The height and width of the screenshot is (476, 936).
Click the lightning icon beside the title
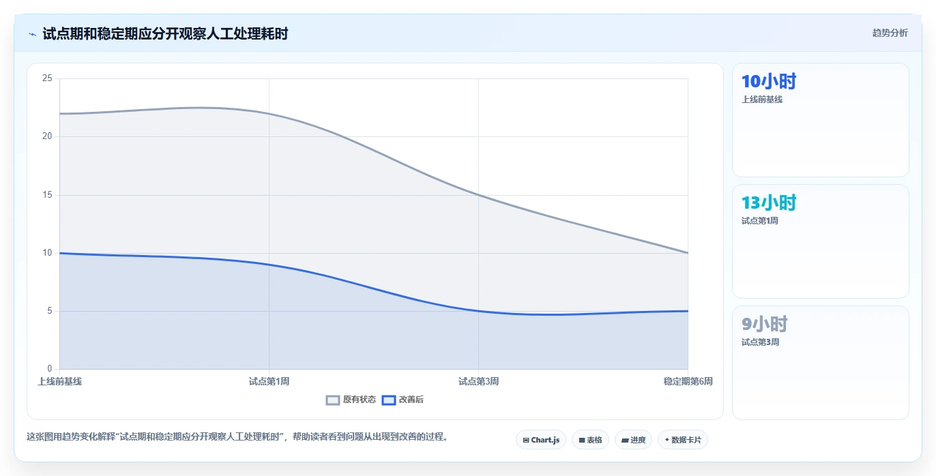click(33, 33)
